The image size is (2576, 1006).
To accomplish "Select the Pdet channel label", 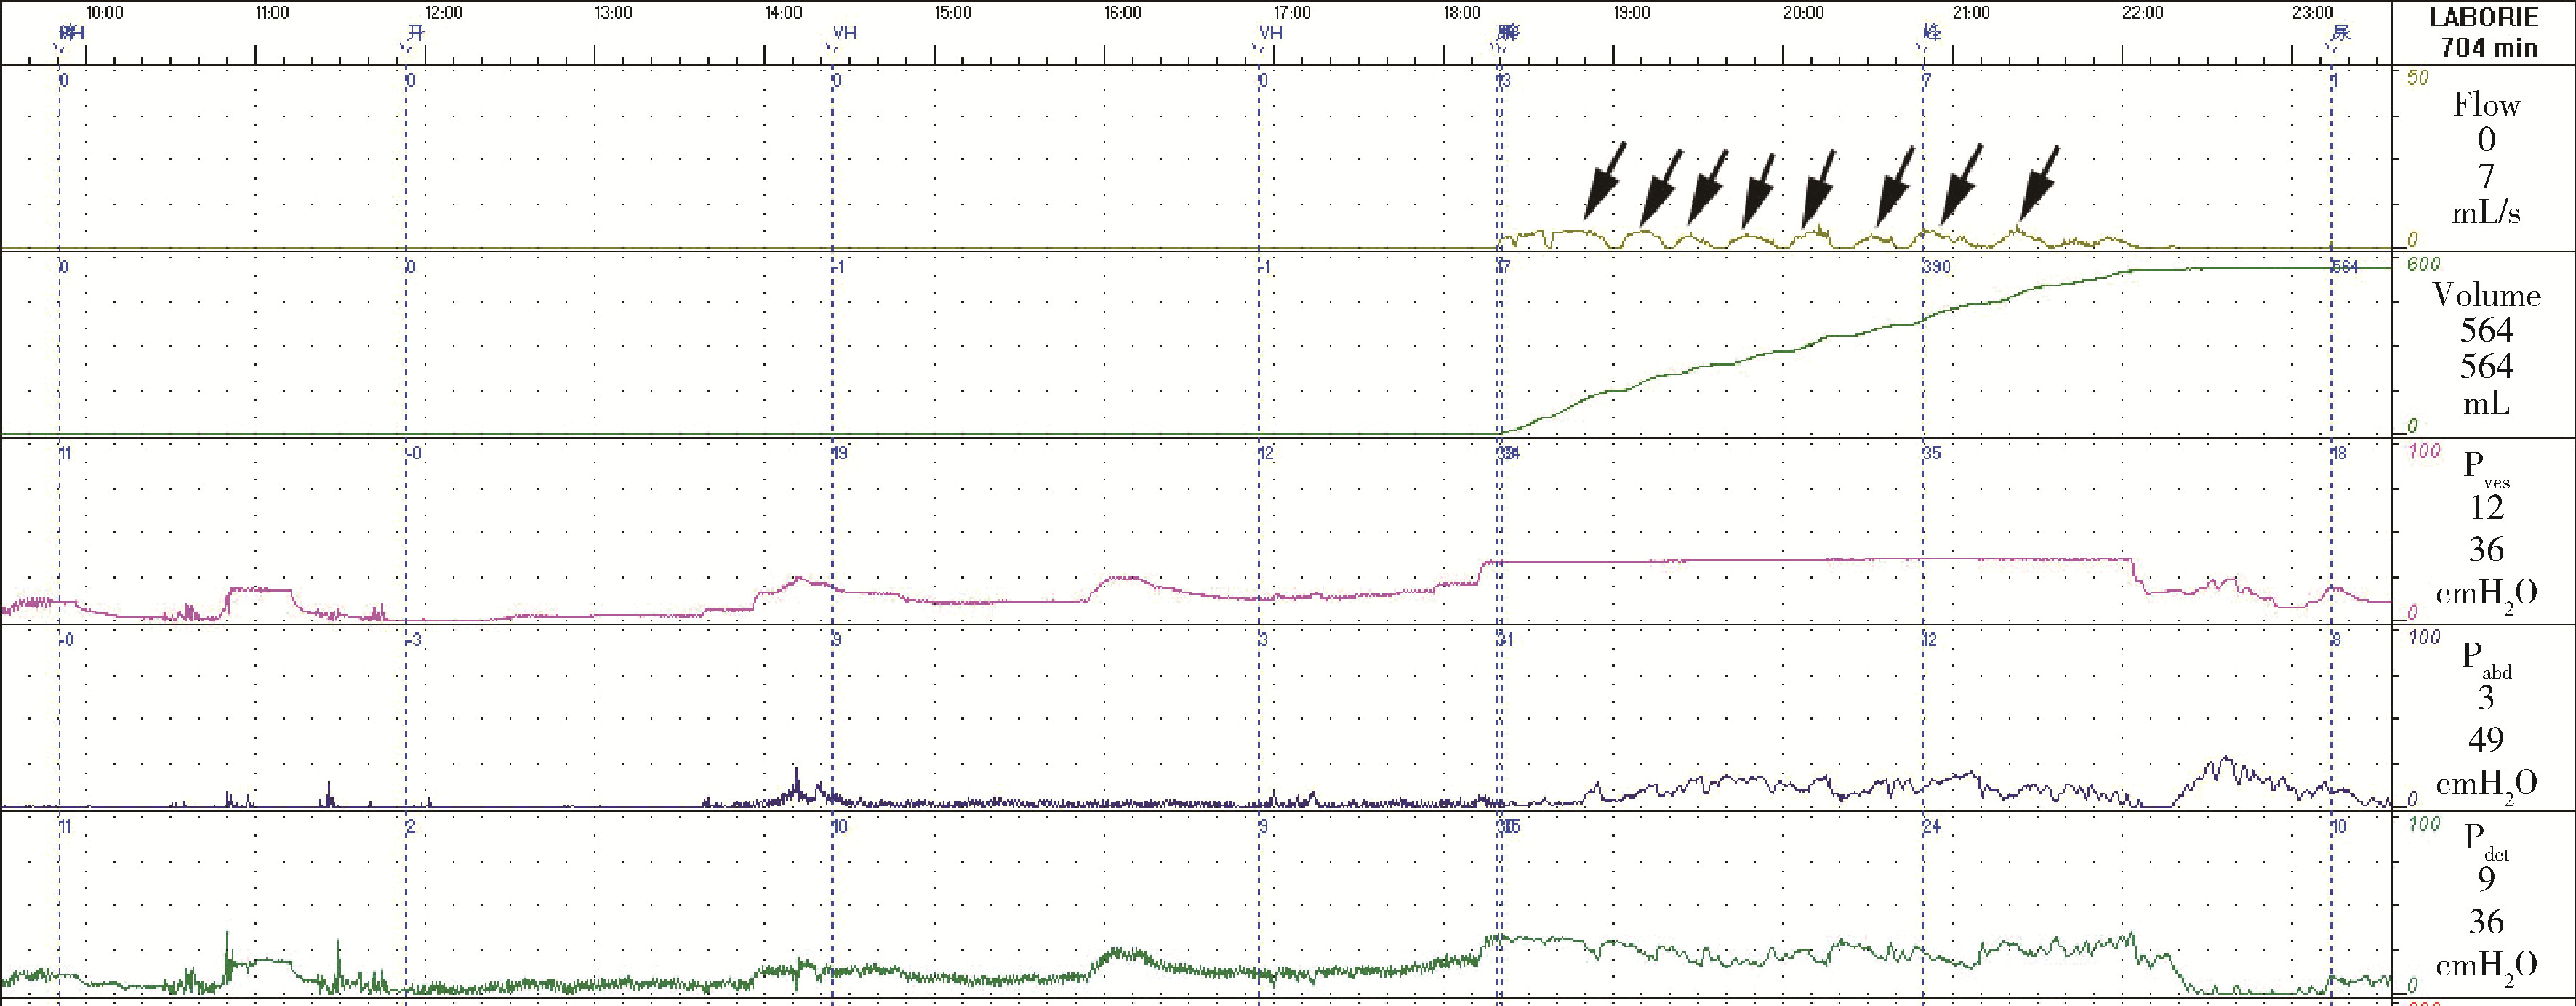I will [x=2486, y=842].
